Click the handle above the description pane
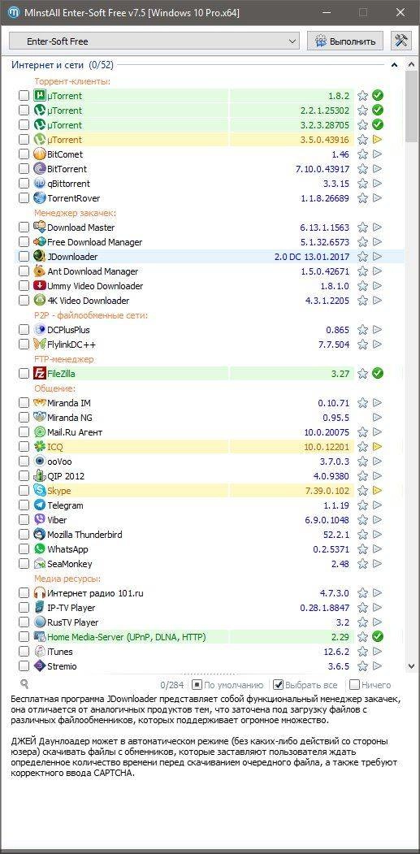 [210, 674]
